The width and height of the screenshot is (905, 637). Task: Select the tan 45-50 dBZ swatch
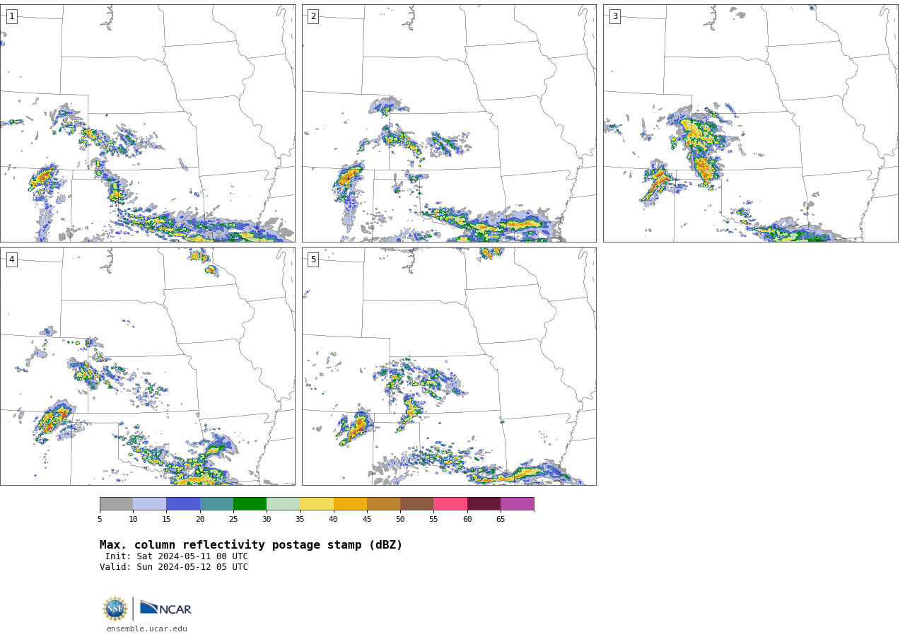[383, 503]
